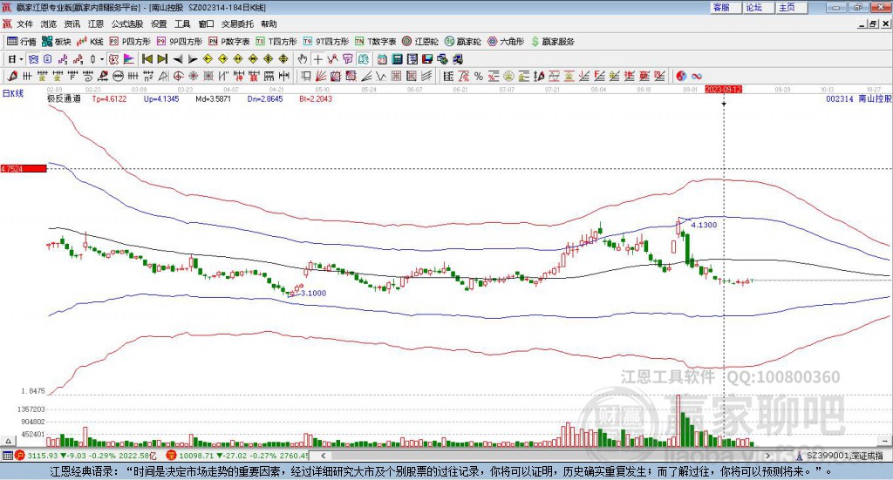Step chart left with black left arrow
Viewport: 893px width, 480px height.
(x=178, y=59)
